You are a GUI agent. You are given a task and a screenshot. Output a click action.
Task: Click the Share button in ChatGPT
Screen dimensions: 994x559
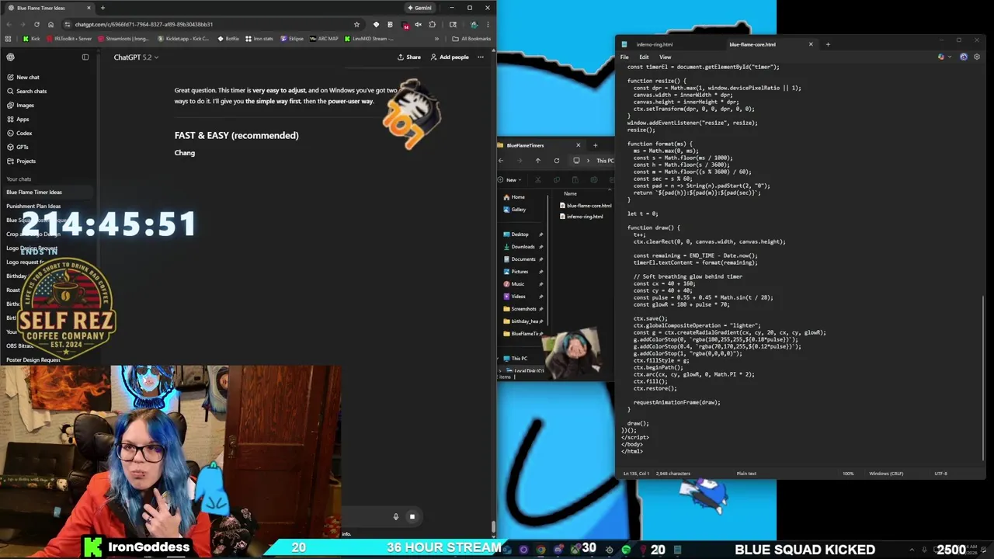click(x=409, y=57)
